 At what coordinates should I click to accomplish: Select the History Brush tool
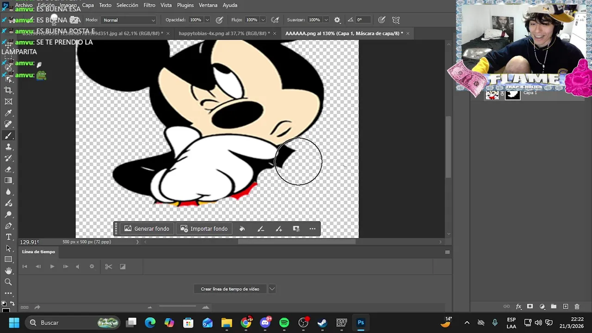(x=8, y=158)
